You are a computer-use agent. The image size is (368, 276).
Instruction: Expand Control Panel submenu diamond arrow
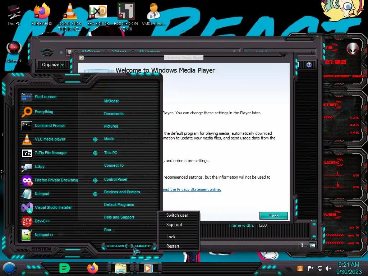[x=95, y=180]
